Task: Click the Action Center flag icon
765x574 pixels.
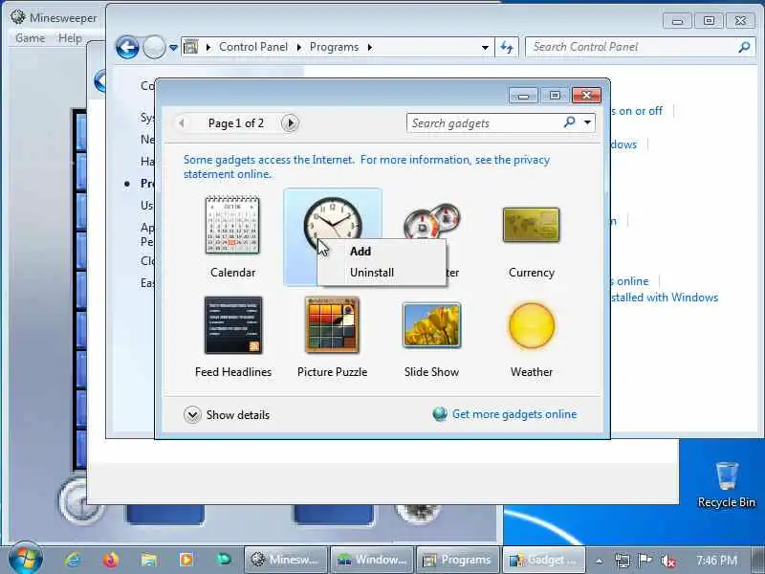Action: [x=645, y=560]
